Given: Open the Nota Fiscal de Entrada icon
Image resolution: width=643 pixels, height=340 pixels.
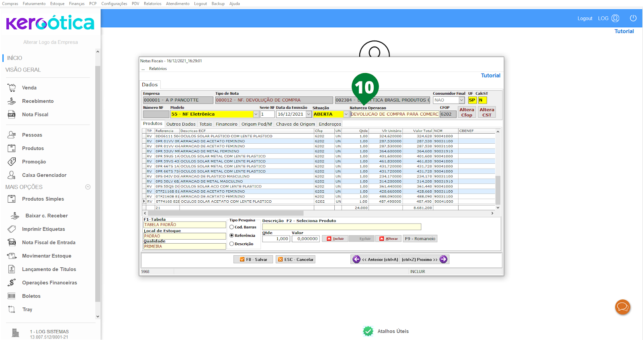Looking at the screenshot, I should click(12, 242).
